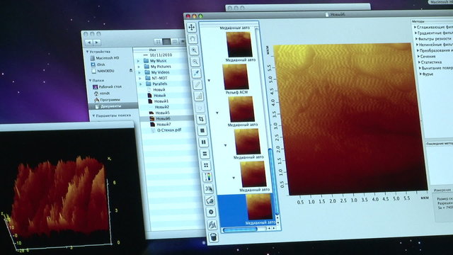This screenshot has height=255, width=453.
Task: Click the trash can delete icon
Action: [213, 237]
